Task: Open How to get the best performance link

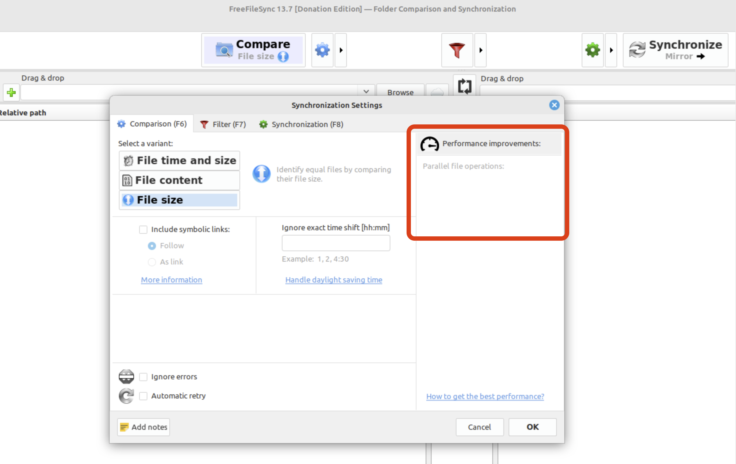Action: point(485,396)
